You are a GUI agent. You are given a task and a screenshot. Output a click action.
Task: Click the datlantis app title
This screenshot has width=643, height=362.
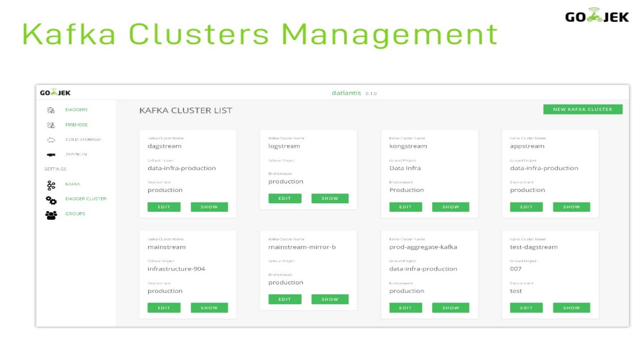coord(346,93)
